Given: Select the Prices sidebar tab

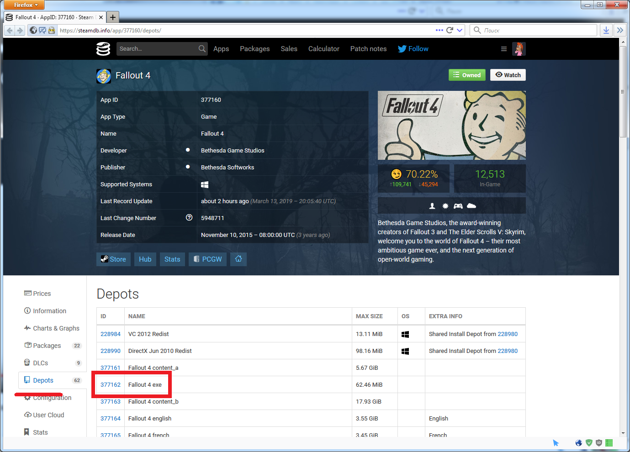Looking at the screenshot, I should pos(52,294).
